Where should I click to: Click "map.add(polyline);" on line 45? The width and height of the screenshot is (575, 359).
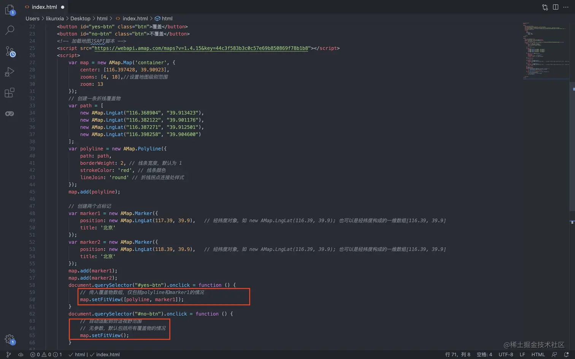coord(94,192)
